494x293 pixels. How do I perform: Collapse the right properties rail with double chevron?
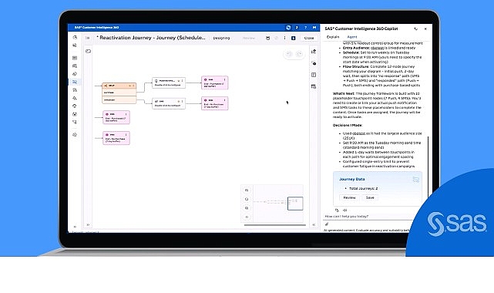314,224
